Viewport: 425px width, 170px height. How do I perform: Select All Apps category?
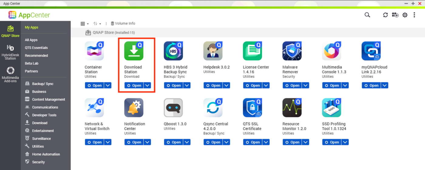click(31, 40)
